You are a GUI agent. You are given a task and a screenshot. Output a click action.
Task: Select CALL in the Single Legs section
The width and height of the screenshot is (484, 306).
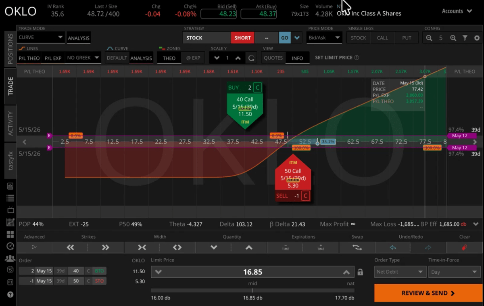point(382,38)
